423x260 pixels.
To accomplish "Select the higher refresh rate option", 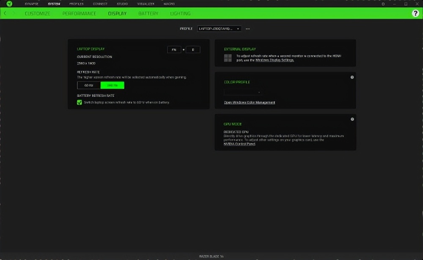I will coord(112,85).
